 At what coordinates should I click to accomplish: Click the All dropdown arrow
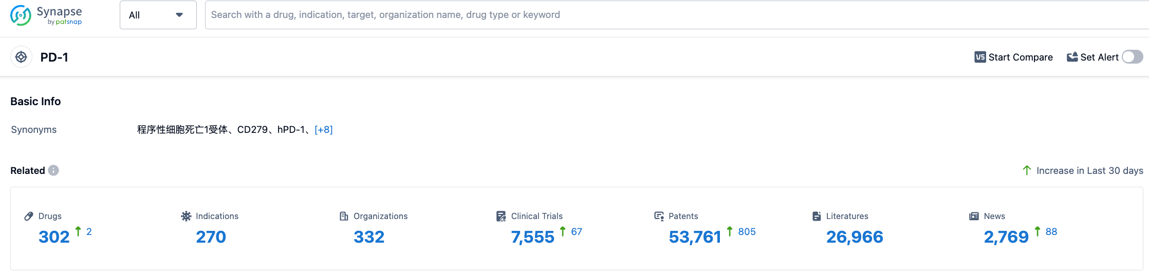[x=179, y=15]
